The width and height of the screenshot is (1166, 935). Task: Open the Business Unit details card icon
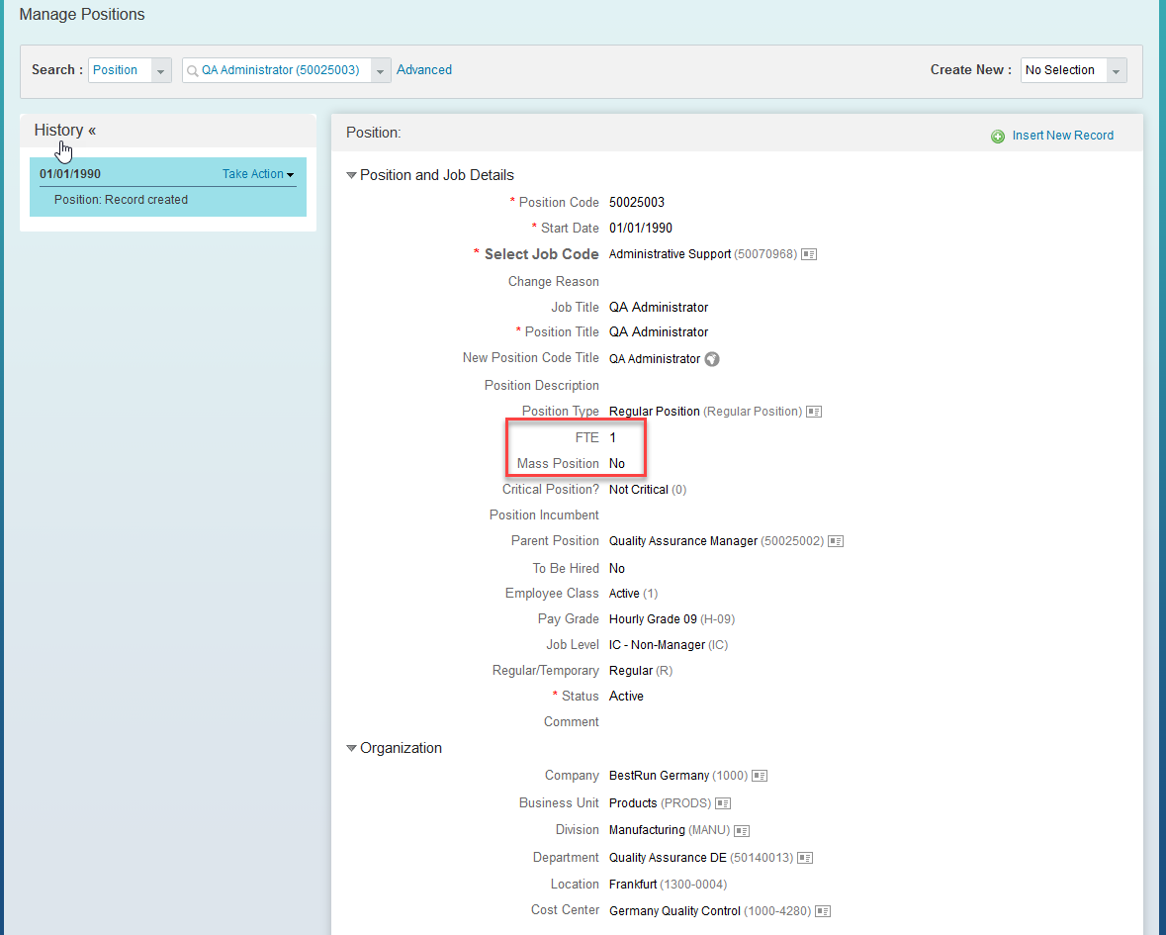[723, 803]
